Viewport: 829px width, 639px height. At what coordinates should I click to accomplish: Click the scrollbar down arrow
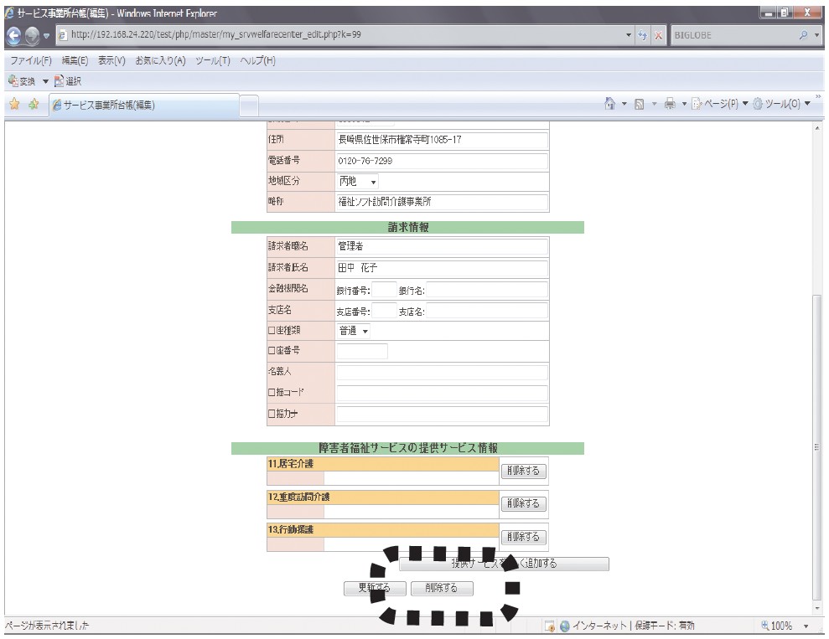pyautogui.click(x=817, y=609)
